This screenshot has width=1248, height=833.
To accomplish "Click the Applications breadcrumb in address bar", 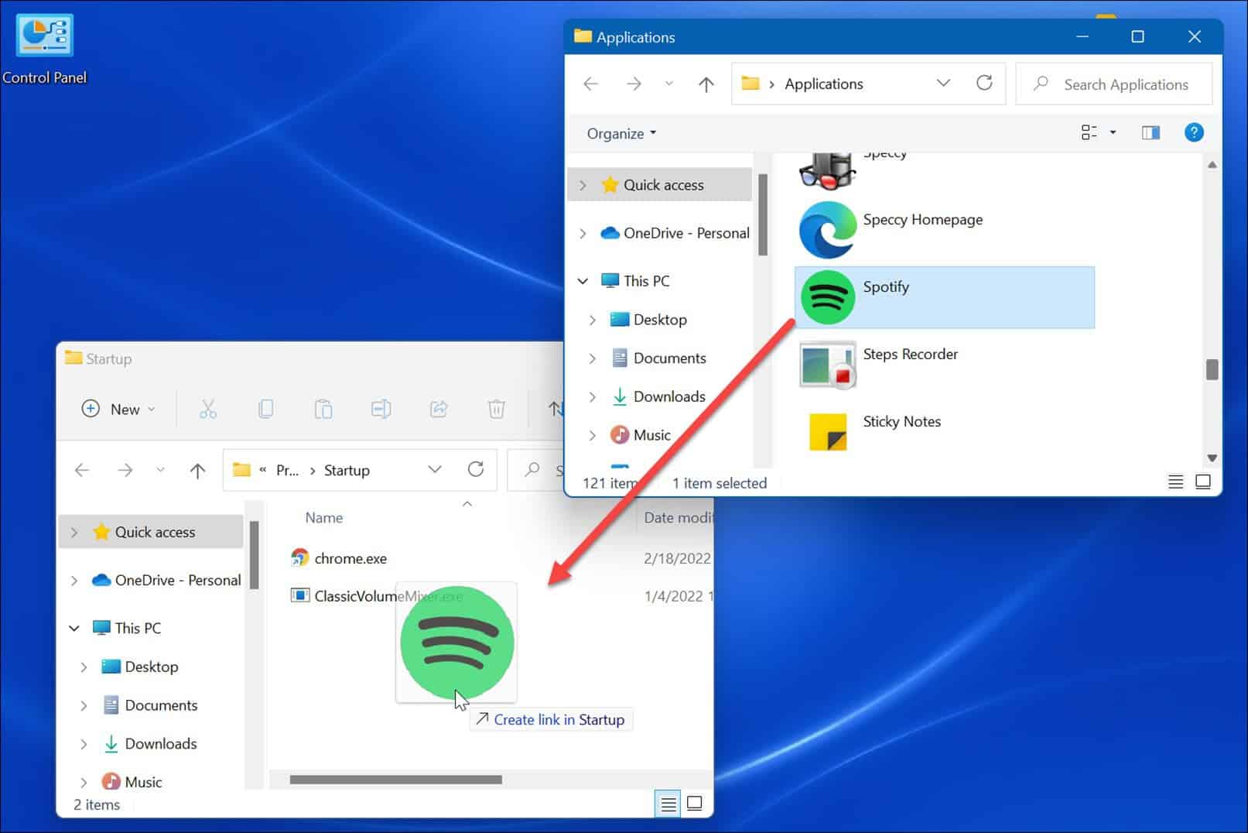I will click(823, 84).
